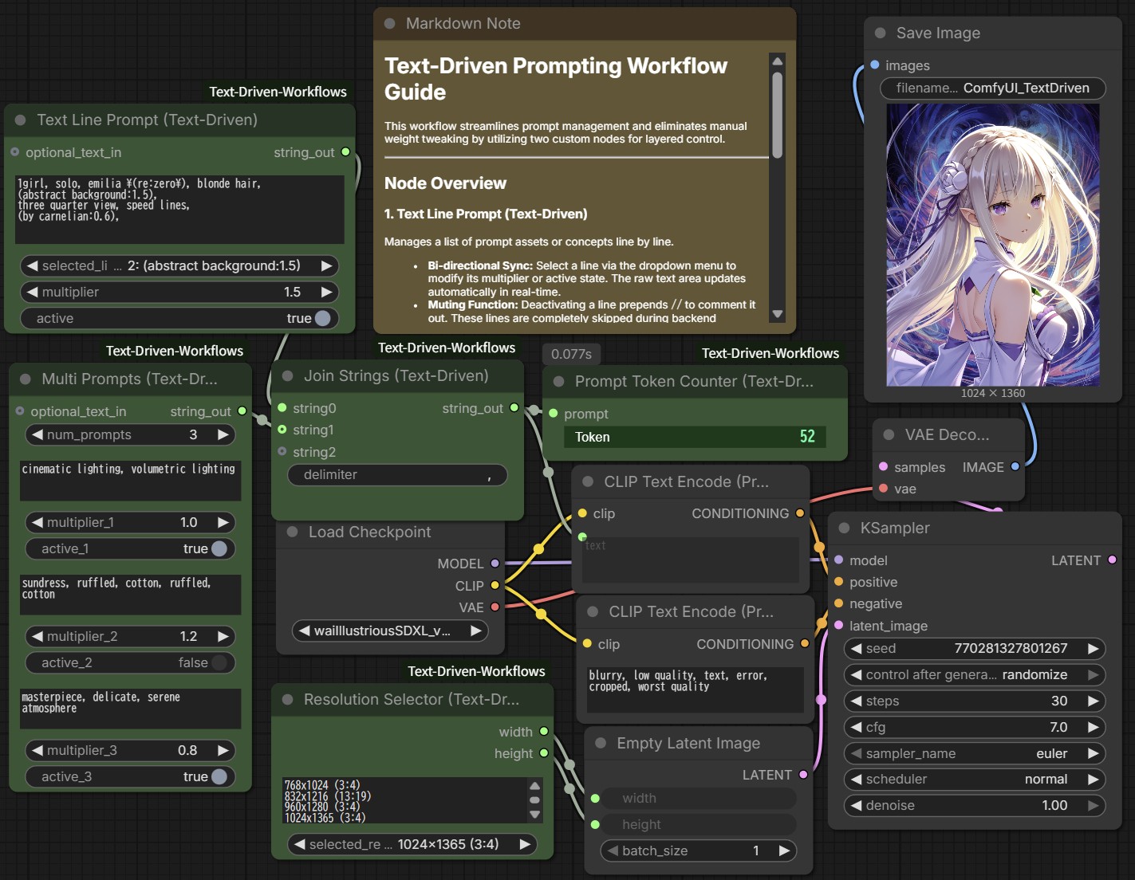Click the CLIP output socket on Load Checkpoint
Screen dimensions: 1135x880
coord(495,586)
